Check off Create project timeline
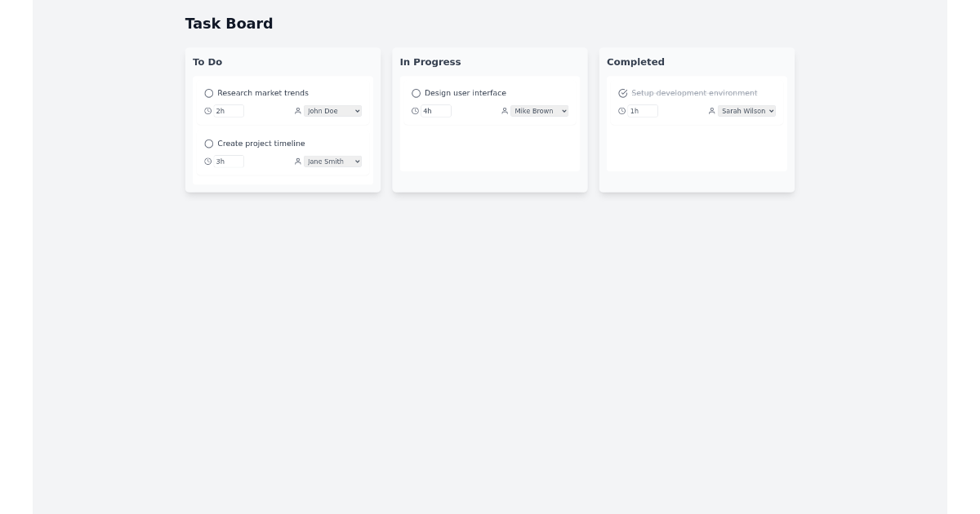The image size is (980, 514). tap(209, 144)
